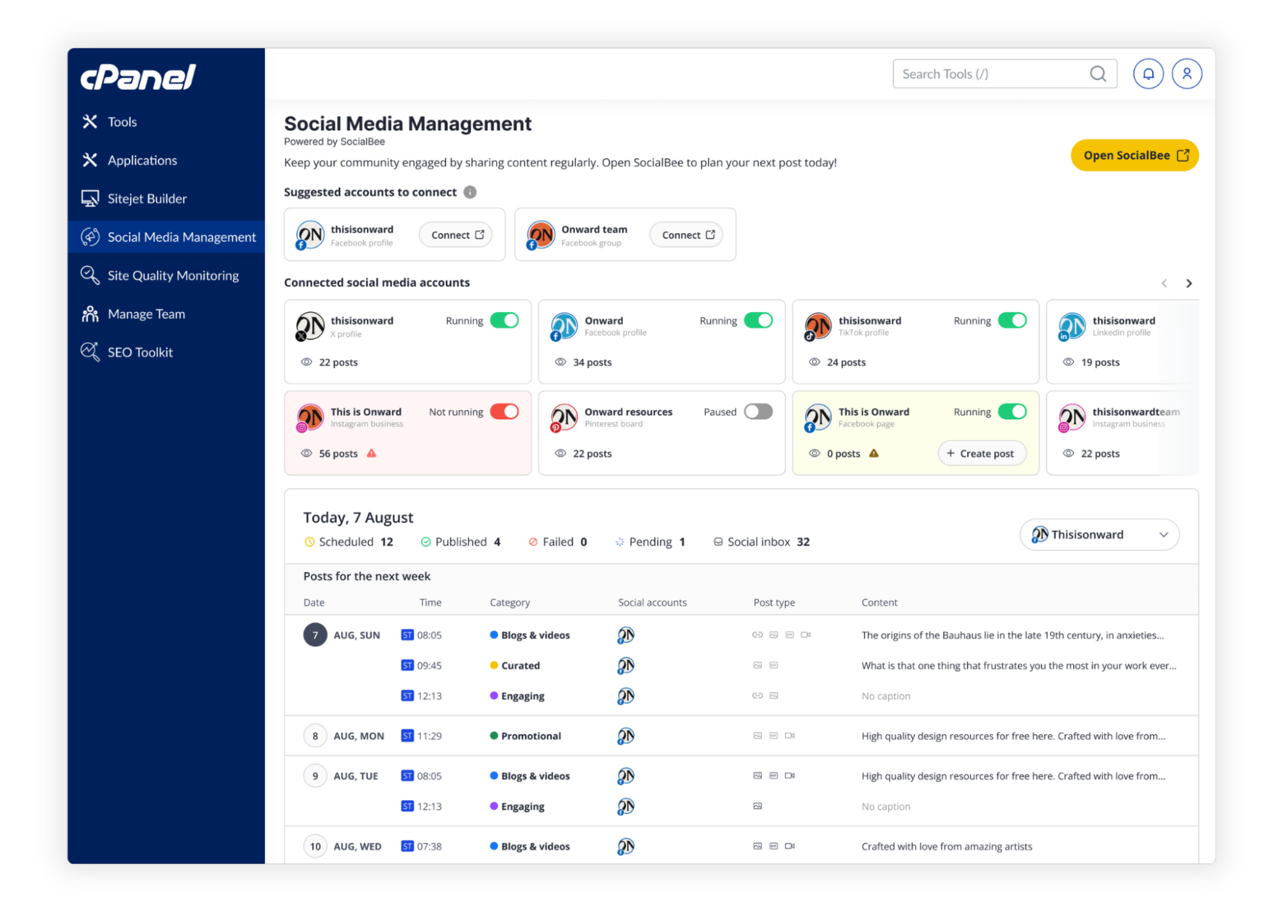The width and height of the screenshot is (1283, 913).
Task: Click Onward team Facebook group avatar
Action: tap(540, 235)
